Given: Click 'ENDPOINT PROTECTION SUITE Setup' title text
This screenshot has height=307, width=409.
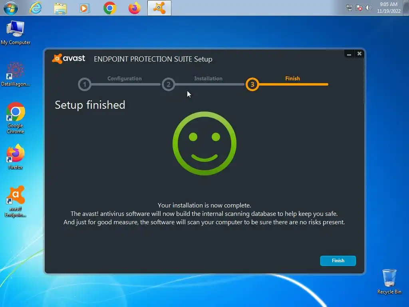Looking at the screenshot, I should pos(153,59).
